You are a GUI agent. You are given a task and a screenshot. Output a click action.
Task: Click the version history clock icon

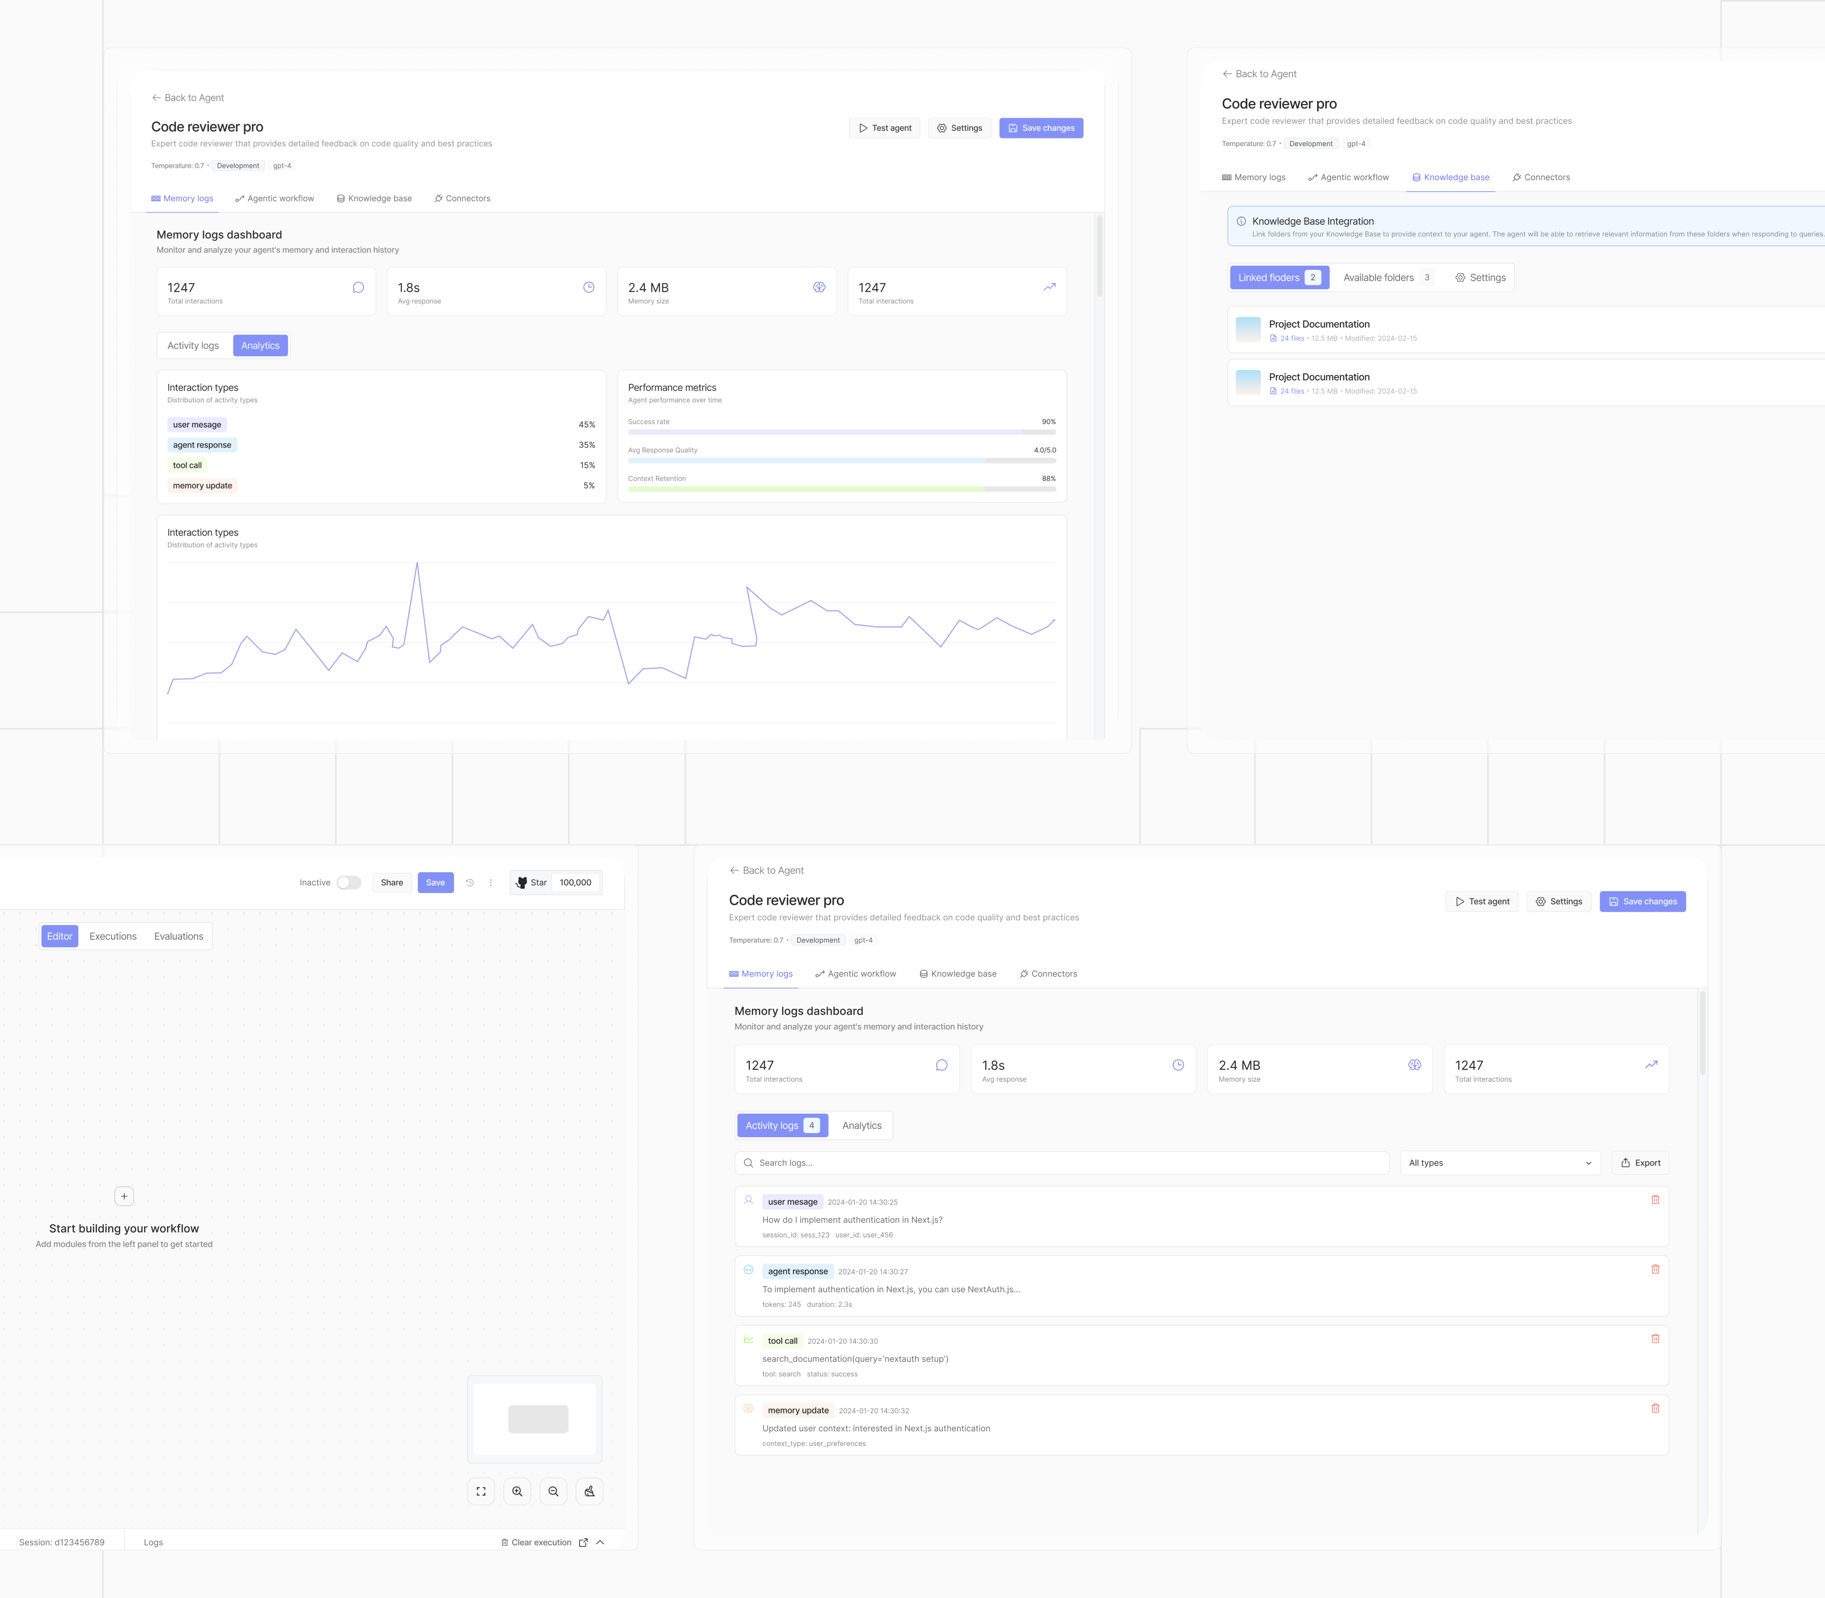point(470,883)
